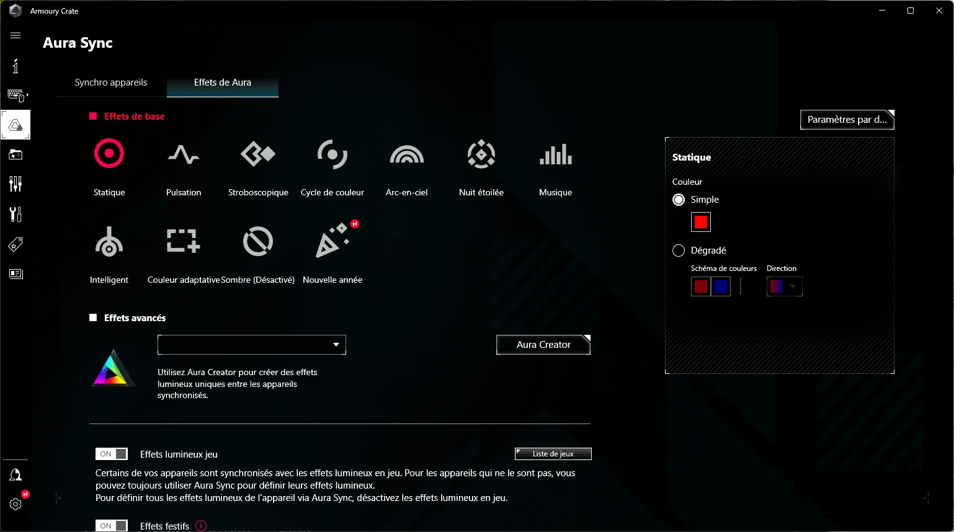Viewport: 954px width, 532px height.
Task: Activate the Stroboscopique effect
Action: 258,154
